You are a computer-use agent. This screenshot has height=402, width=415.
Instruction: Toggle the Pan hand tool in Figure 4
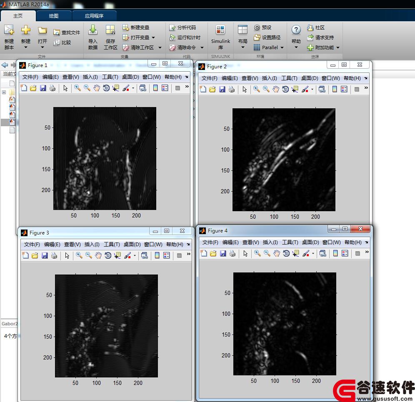click(x=277, y=253)
